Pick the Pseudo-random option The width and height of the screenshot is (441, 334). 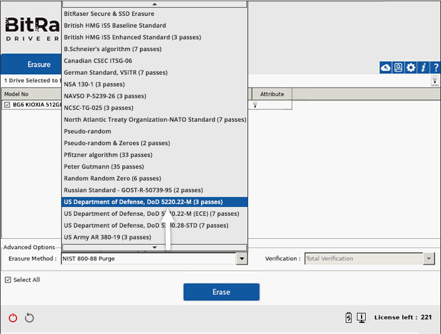[x=155, y=131]
